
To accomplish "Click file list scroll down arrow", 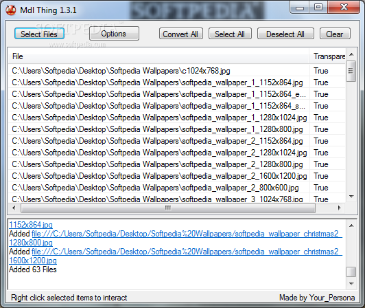I will pos(351,197).
